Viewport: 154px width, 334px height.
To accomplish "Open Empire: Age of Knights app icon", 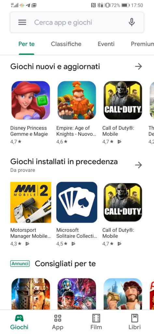I will click(77, 100).
